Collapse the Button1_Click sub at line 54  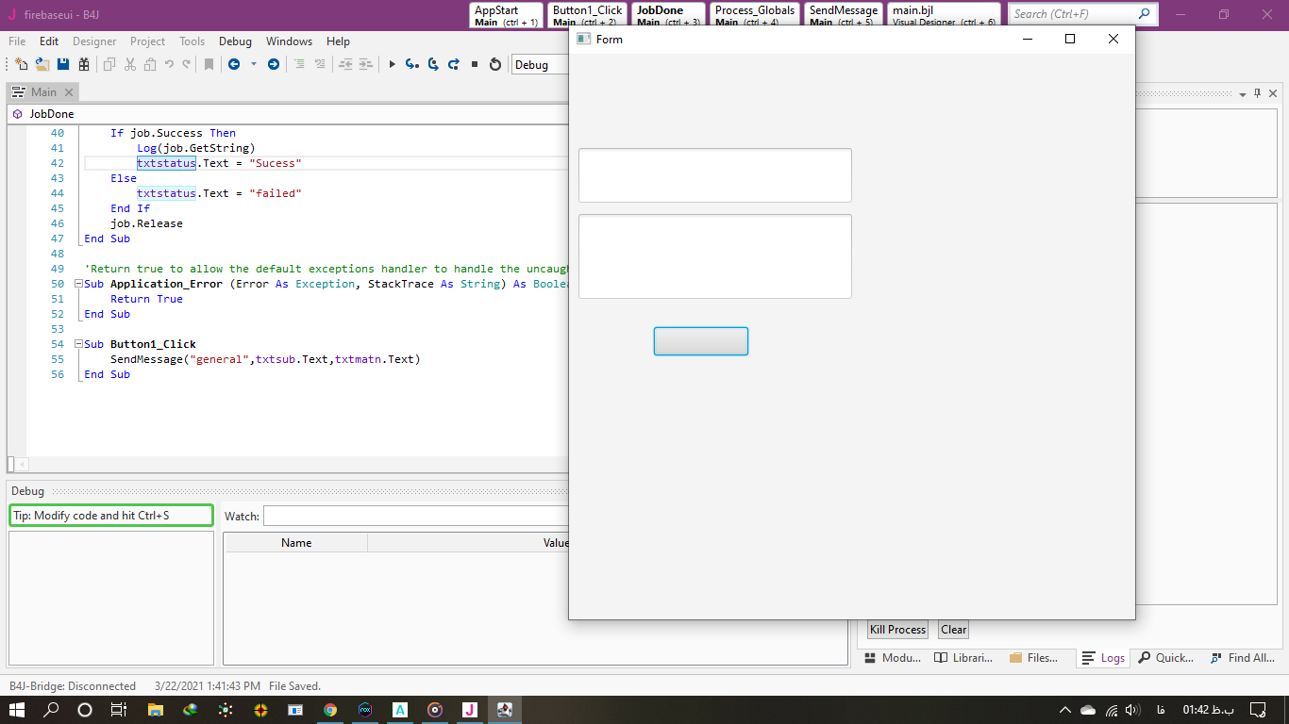78,344
